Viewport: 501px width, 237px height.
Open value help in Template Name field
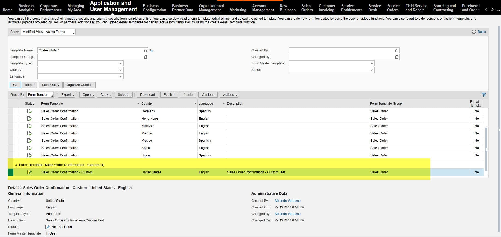tap(146, 50)
